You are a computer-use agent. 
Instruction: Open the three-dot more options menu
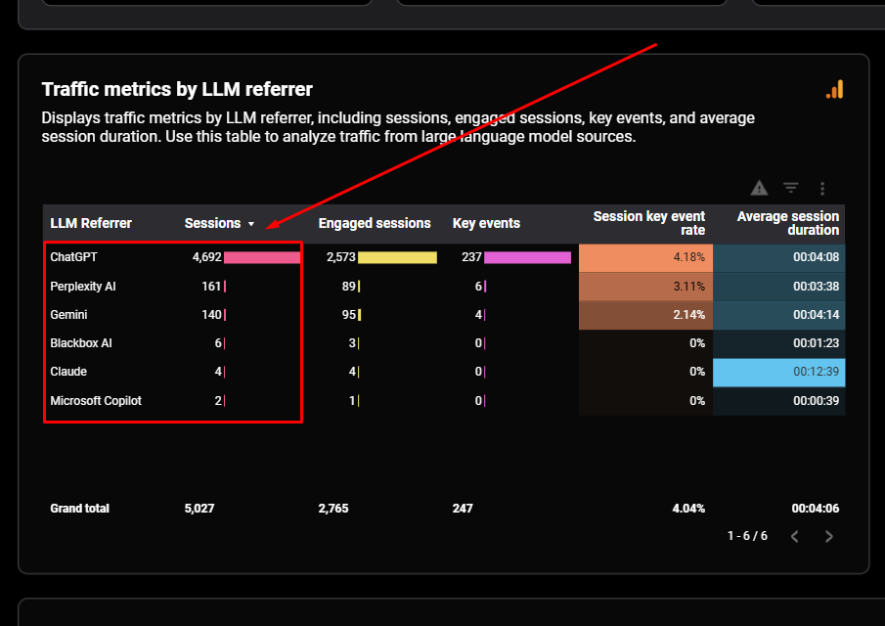tap(822, 188)
